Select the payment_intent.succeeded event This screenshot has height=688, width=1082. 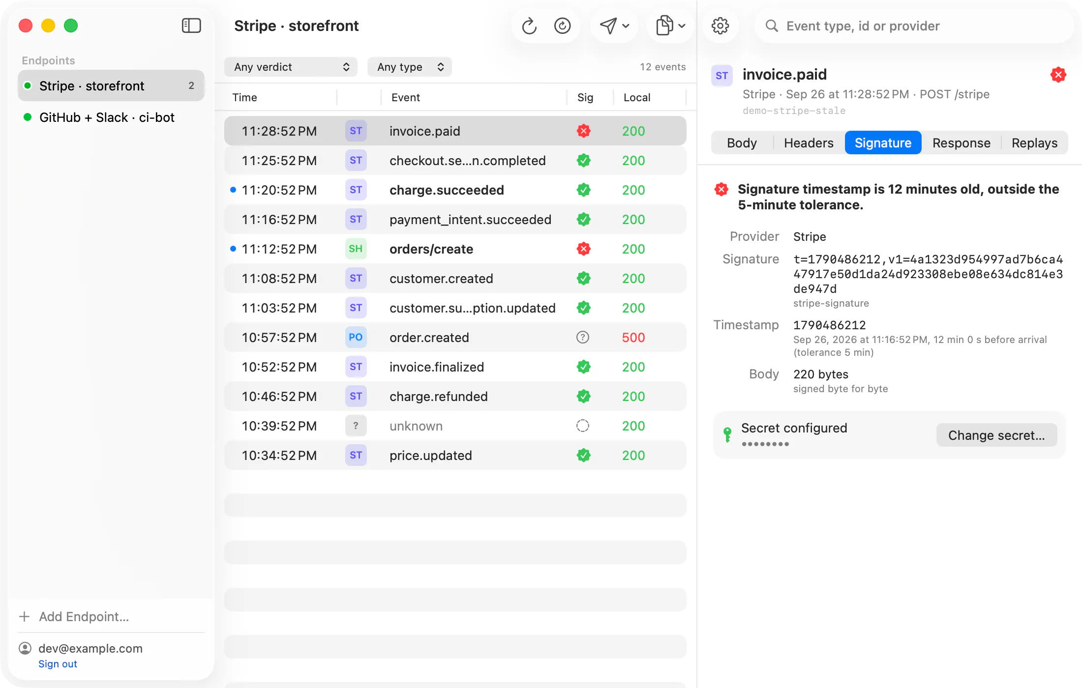coord(455,219)
